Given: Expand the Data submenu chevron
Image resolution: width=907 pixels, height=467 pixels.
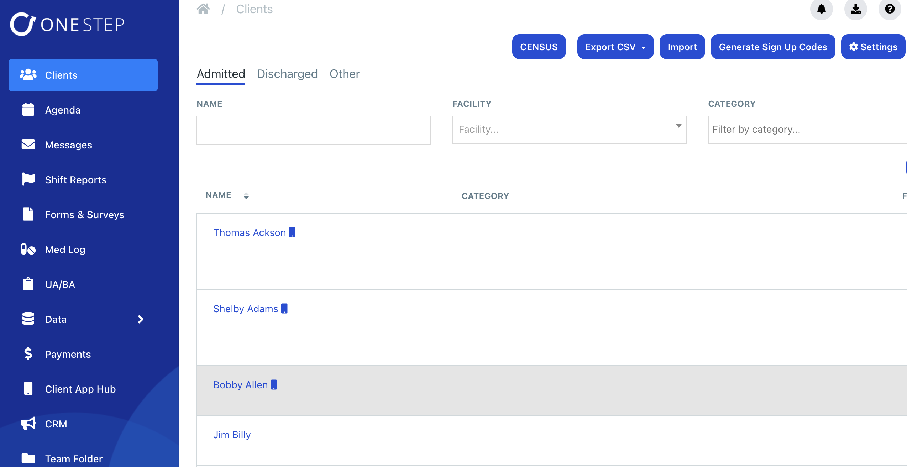Looking at the screenshot, I should click(x=141, y=319).
